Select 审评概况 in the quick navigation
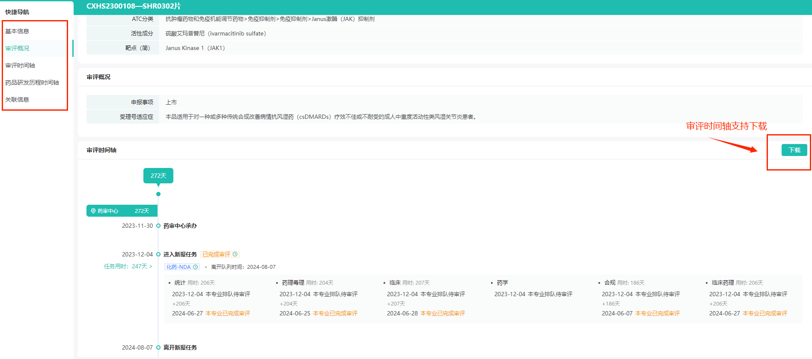This screenshot has height=359, width=812. pos(17,48)
